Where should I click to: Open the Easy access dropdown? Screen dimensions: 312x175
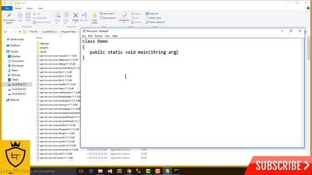[108, 18]
